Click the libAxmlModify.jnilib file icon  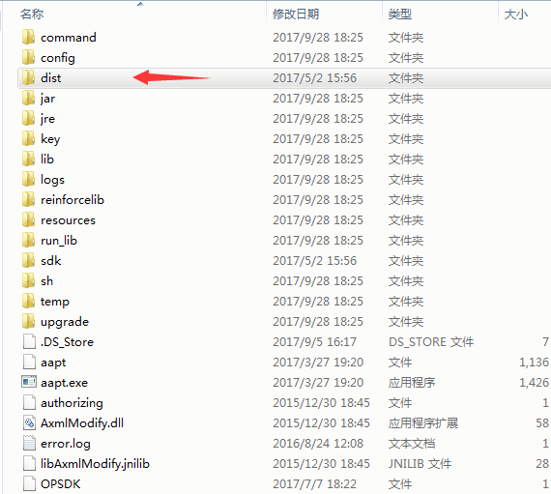point(29,463)
